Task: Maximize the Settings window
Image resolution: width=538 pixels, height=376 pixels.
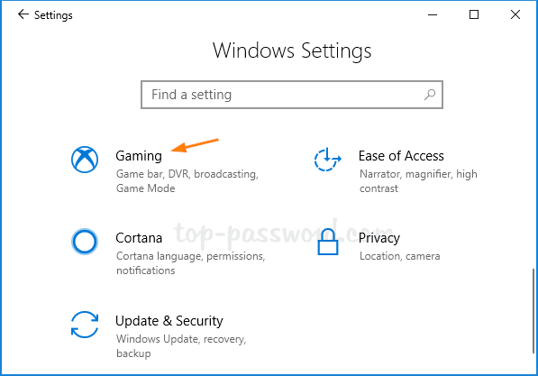Action: 474,14
